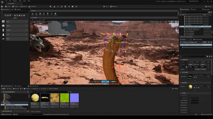Select the Selection mode icon in toolbar
This screenshot has width=213, height=119.
click(x=51, y=7)
